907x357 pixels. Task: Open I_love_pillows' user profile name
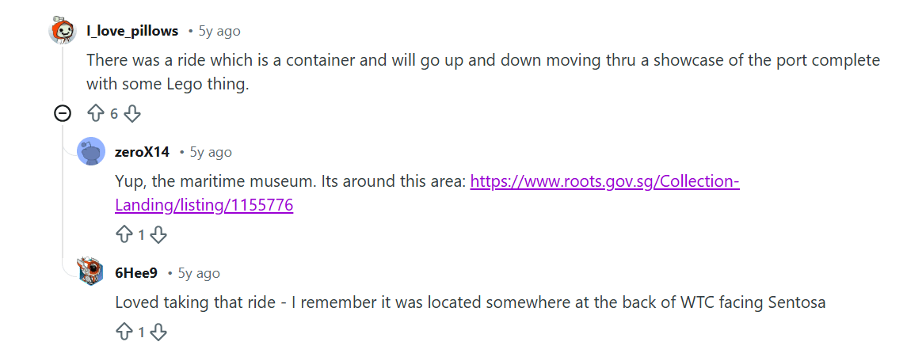[x=132, y=32]
